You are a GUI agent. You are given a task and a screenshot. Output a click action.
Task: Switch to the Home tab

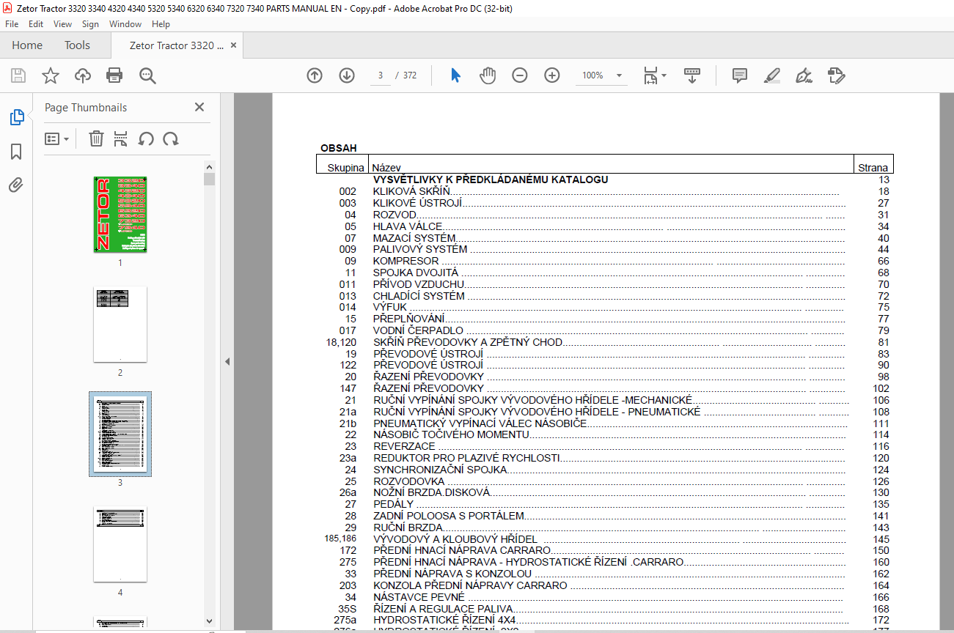27,45
